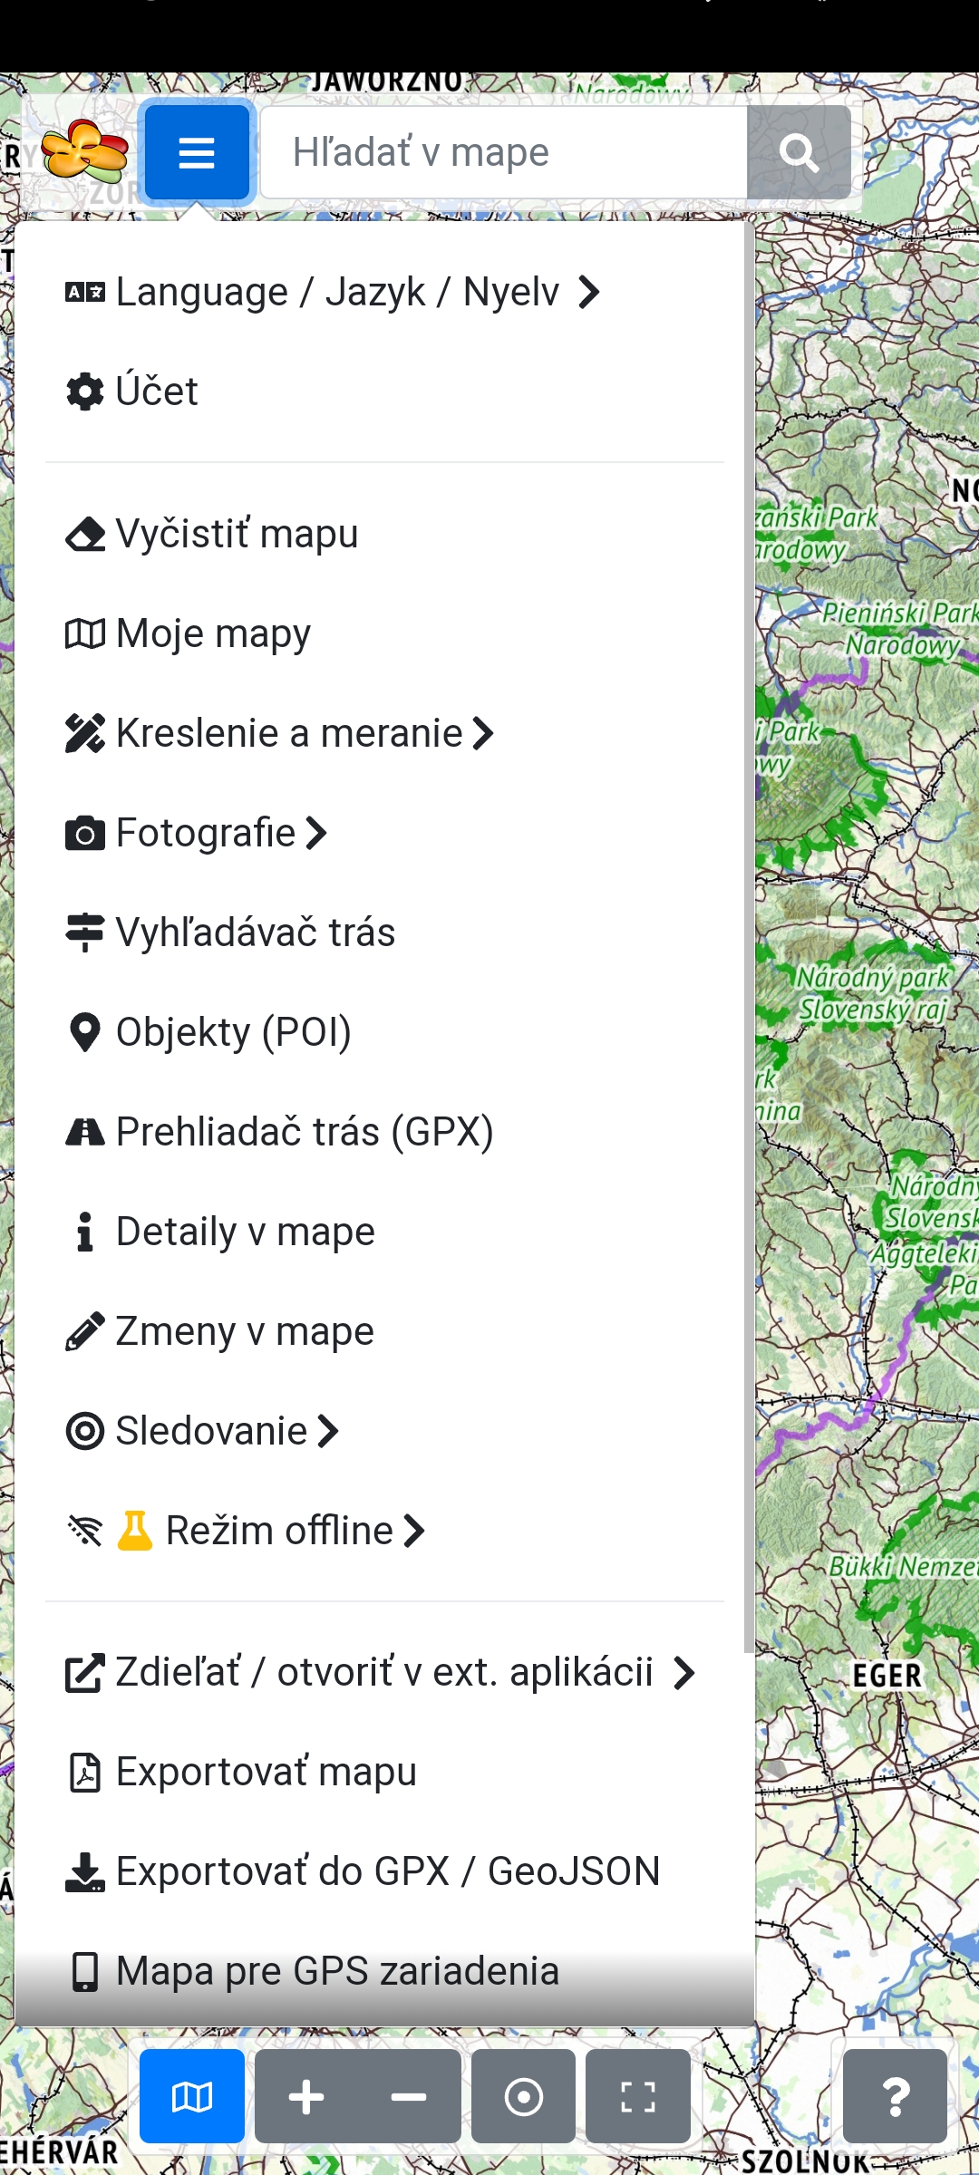Toggle fullscreen map mode
979x2175 pixels.
click(x=638, y=2096)
